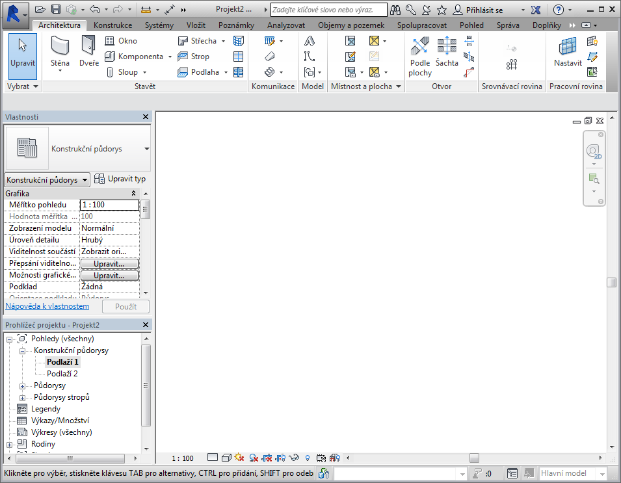621x483 pixels.
Task: Select the Strop ceiling tool
Action: tap(194, 57)
